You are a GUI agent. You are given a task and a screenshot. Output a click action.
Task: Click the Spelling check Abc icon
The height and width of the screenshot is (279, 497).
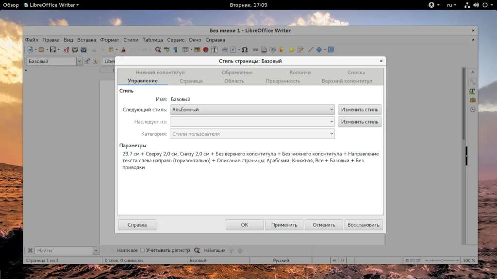pyautogui.click(x=167, y=49)
